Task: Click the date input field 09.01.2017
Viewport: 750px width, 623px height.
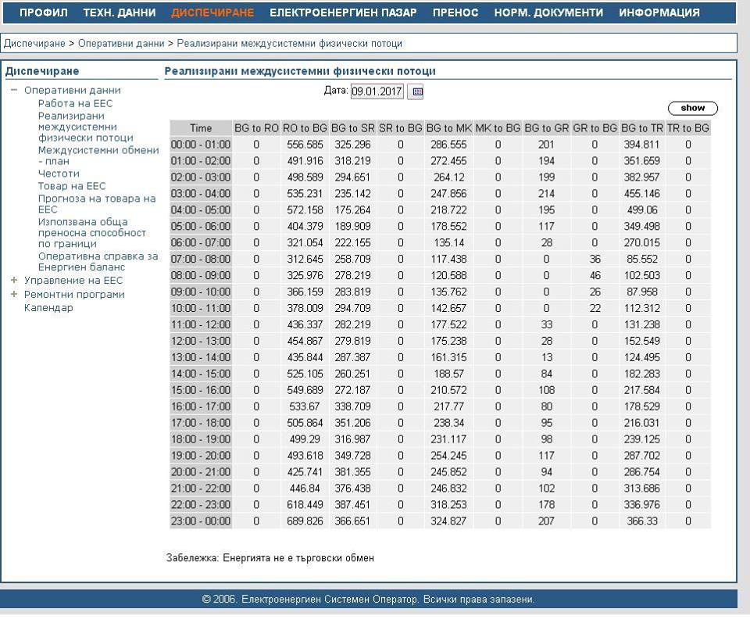Action: point(377,91)
